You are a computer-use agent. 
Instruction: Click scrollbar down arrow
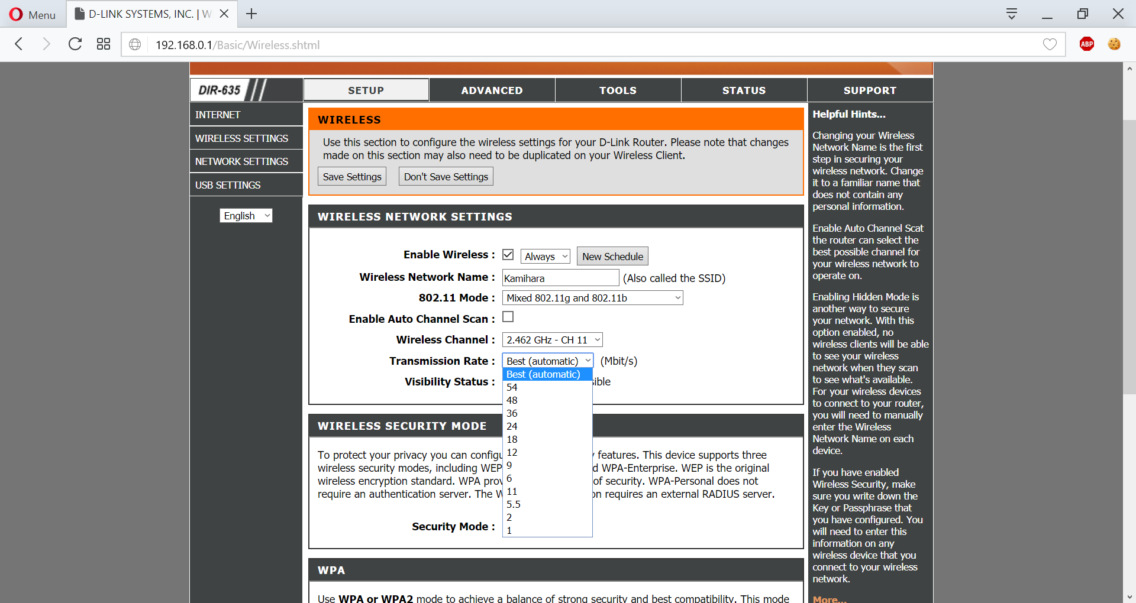[x=1129, y=596]
